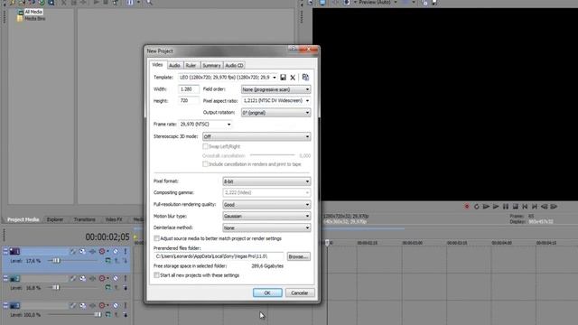The width and height of the screenshot is (578, 325).
Task: Open the Video FX tab in main window
Action: 114,219
